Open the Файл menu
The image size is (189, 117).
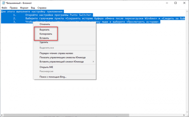click(4, 8)
